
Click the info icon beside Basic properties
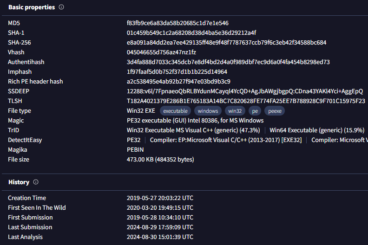(x=61, y=7)
